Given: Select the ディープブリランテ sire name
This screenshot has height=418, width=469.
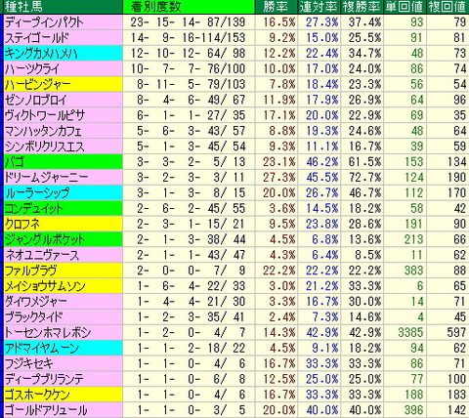Looking at the screenshot, I should click(x=44, y=379).
